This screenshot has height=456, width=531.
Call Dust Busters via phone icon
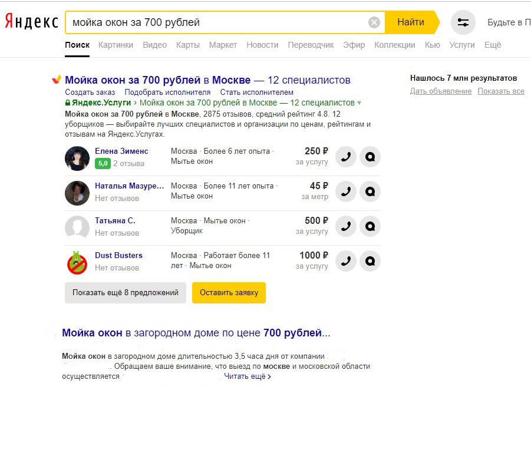coord(346,261)
